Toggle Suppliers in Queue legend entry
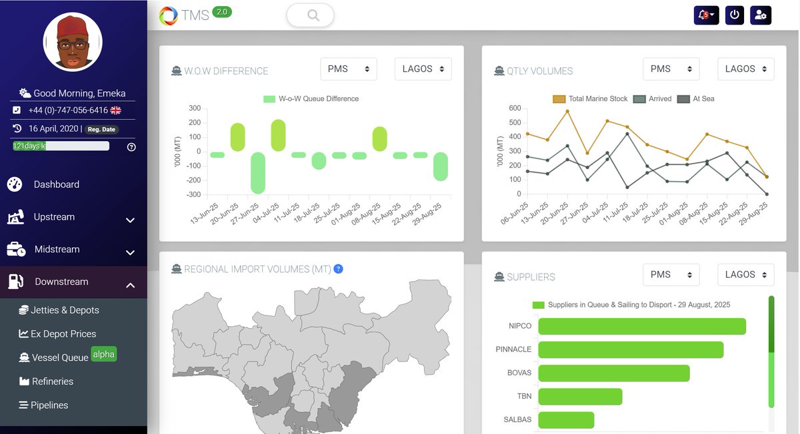The width and height of the screenshot is (800, 434). pos(631,305)
